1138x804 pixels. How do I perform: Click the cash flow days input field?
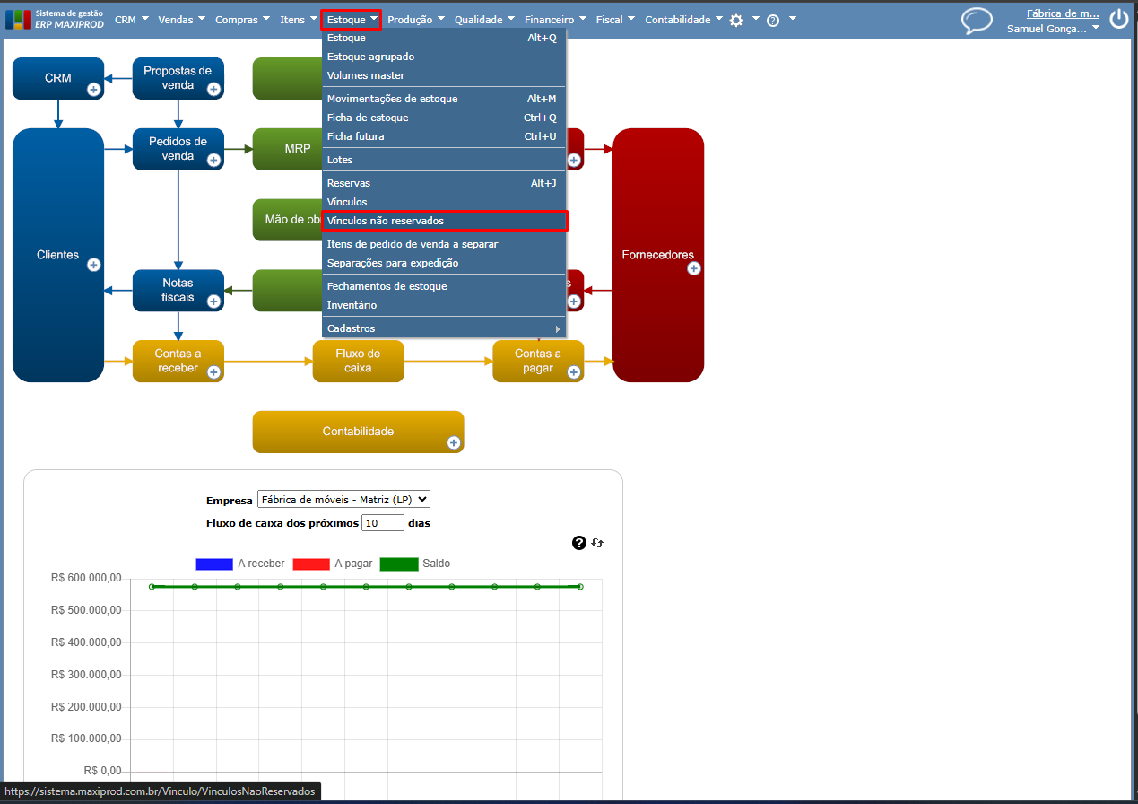383,522
